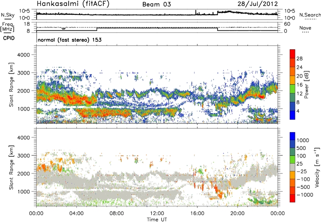
Task: Click the 10^5 tick beside N.Search
Action: [x=289, y=11]
